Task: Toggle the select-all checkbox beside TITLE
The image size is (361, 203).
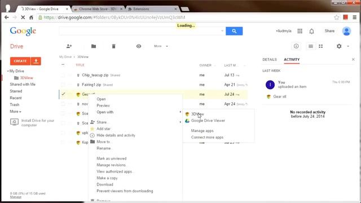Action: (x=63, y=65)
